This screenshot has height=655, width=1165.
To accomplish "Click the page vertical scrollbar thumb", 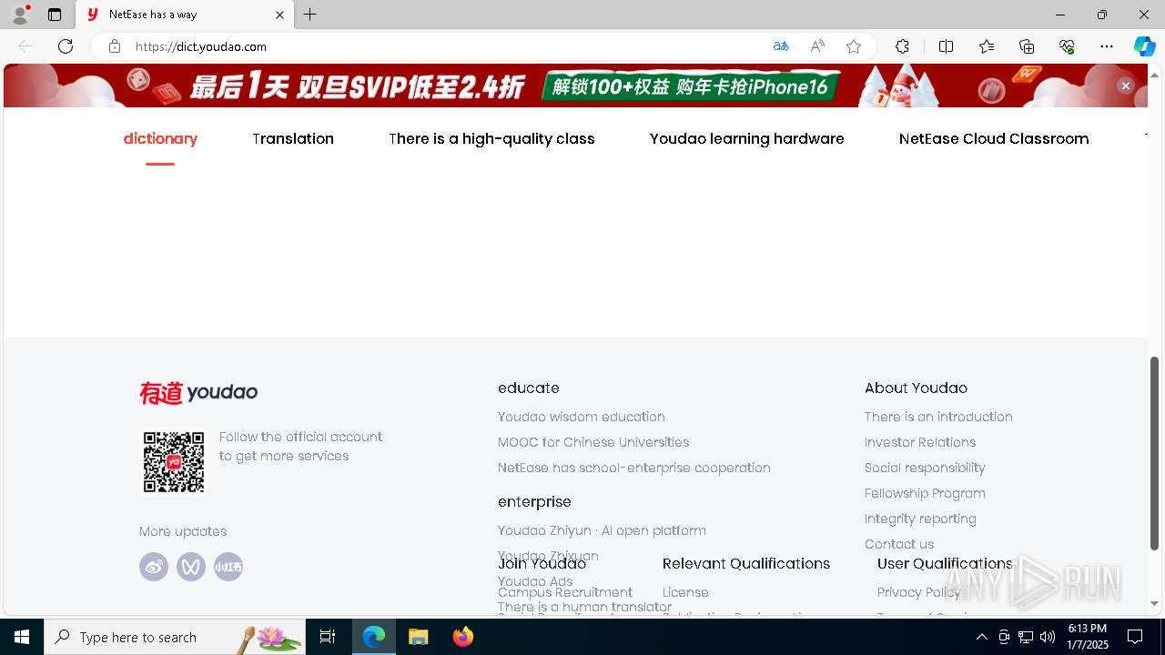I will [1155, 453].
